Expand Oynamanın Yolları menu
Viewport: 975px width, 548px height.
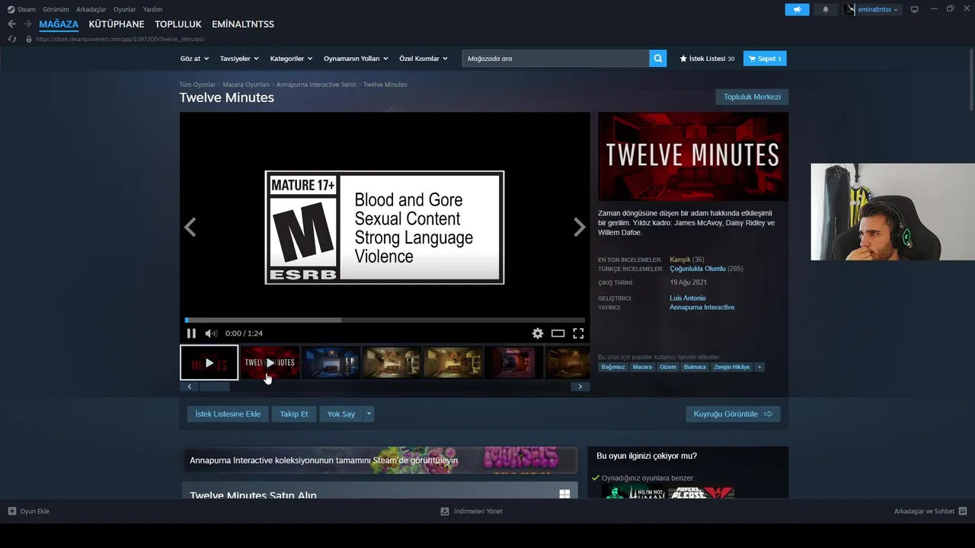[x=356, y=59]
